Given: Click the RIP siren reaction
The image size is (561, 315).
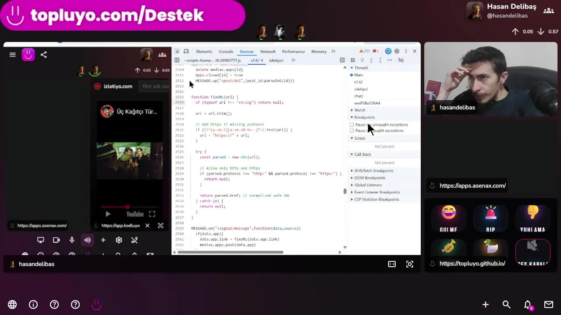Looking at the screenshot, I should tap(490, 219).
